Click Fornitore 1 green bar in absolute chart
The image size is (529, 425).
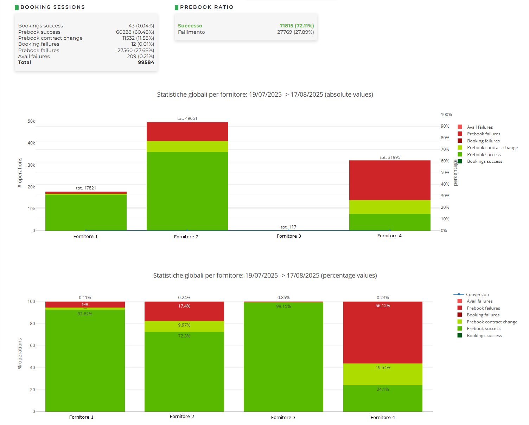(86, 212)
